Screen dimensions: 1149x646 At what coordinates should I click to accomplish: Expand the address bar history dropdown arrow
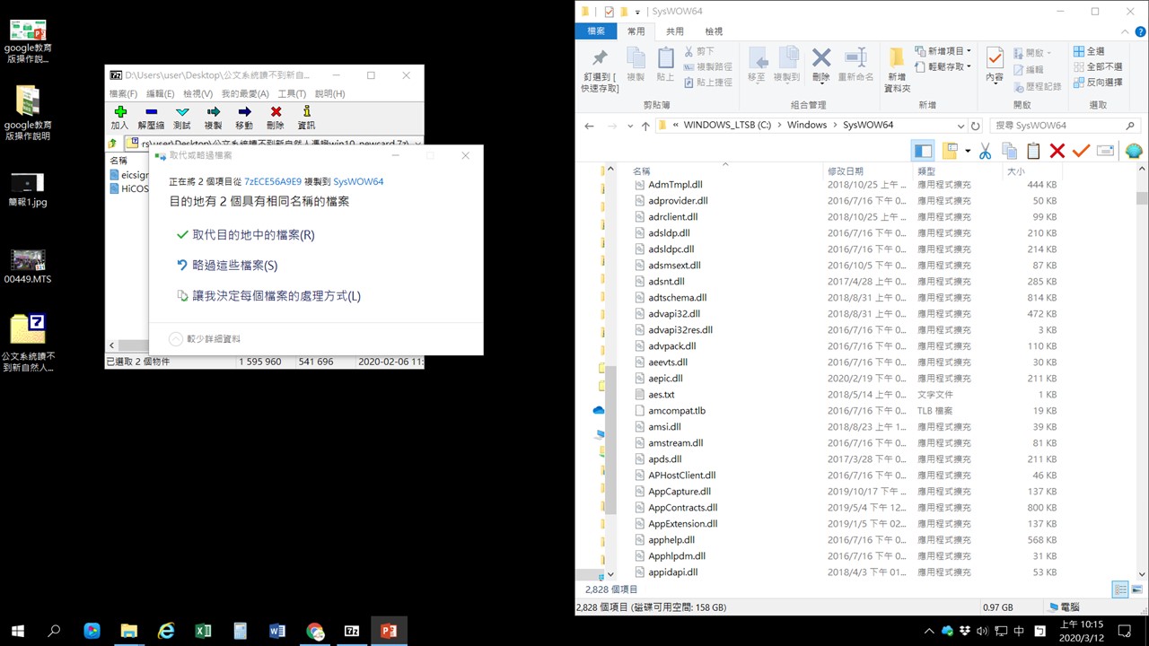point(960,126)
